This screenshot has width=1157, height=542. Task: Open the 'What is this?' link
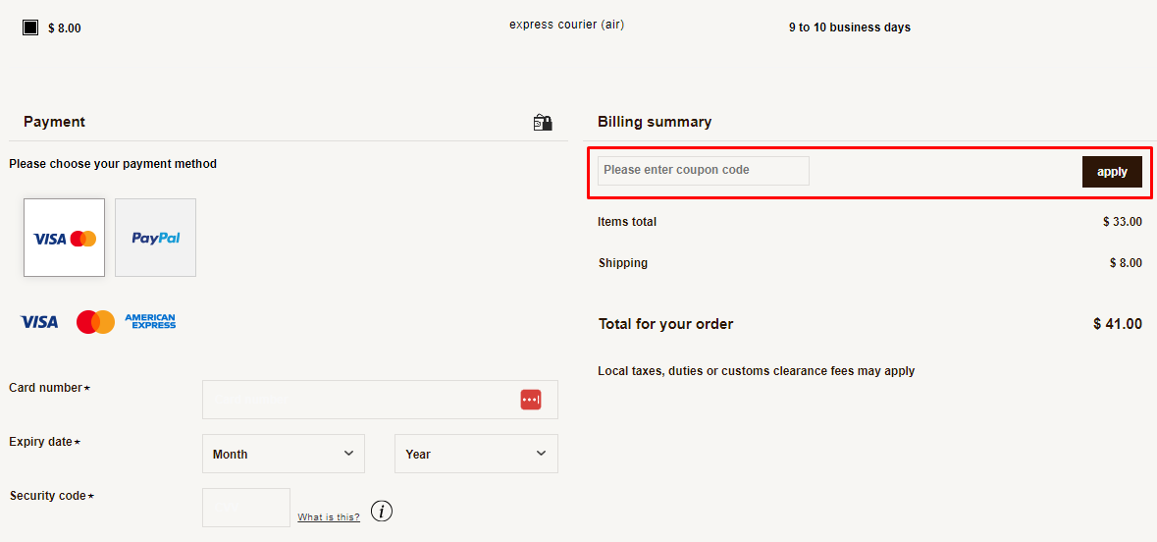point(329,516)
